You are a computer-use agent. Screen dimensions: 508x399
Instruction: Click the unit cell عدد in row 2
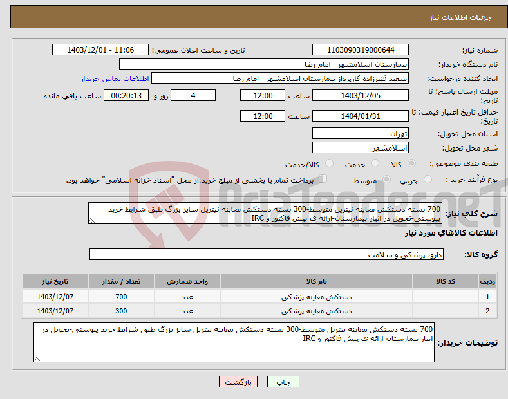click(x=187, y=311)
